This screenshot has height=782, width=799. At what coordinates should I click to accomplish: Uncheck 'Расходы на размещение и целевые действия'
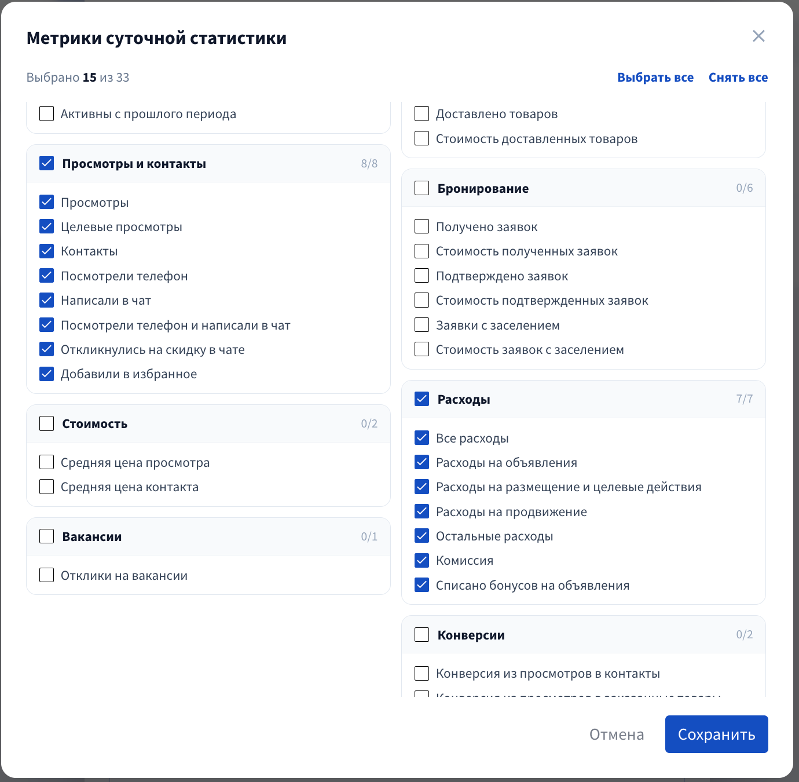pyautogui.click(x=422, y=487)
